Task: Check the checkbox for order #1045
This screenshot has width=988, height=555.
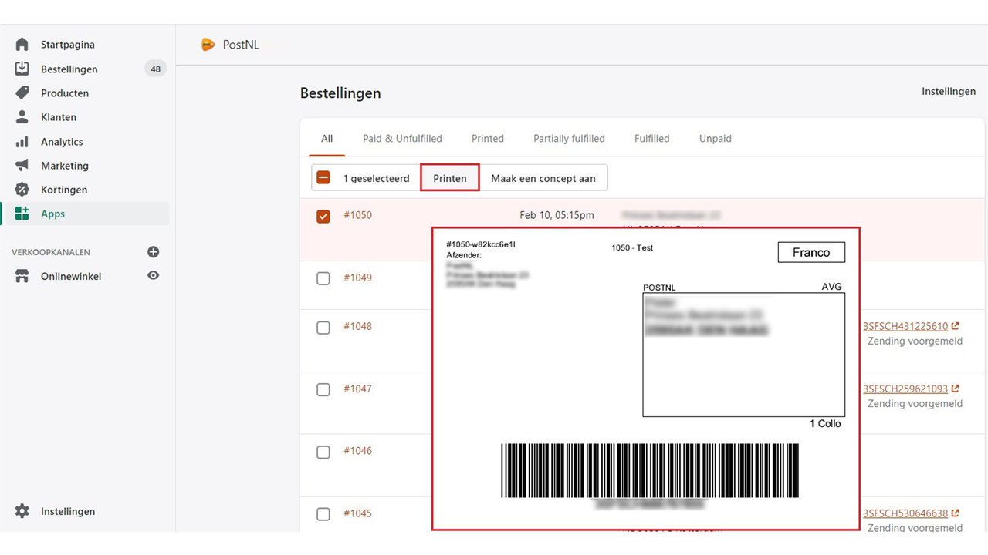Action: [x=323, y=514]
